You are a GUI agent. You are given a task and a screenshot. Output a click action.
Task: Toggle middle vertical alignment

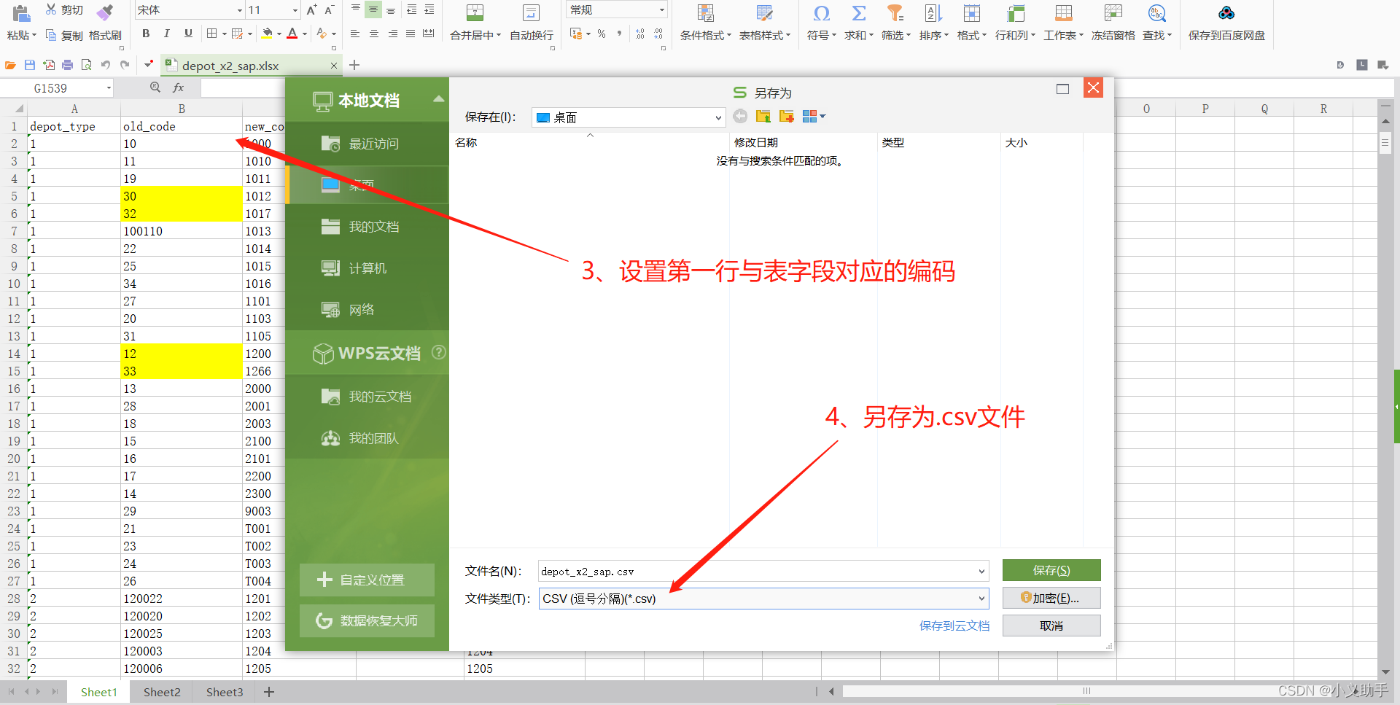[x=373, y=9]
